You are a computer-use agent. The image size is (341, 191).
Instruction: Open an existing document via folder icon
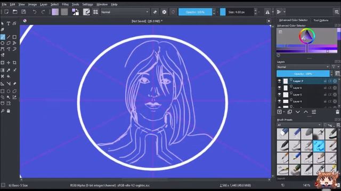tap(15, 12)
